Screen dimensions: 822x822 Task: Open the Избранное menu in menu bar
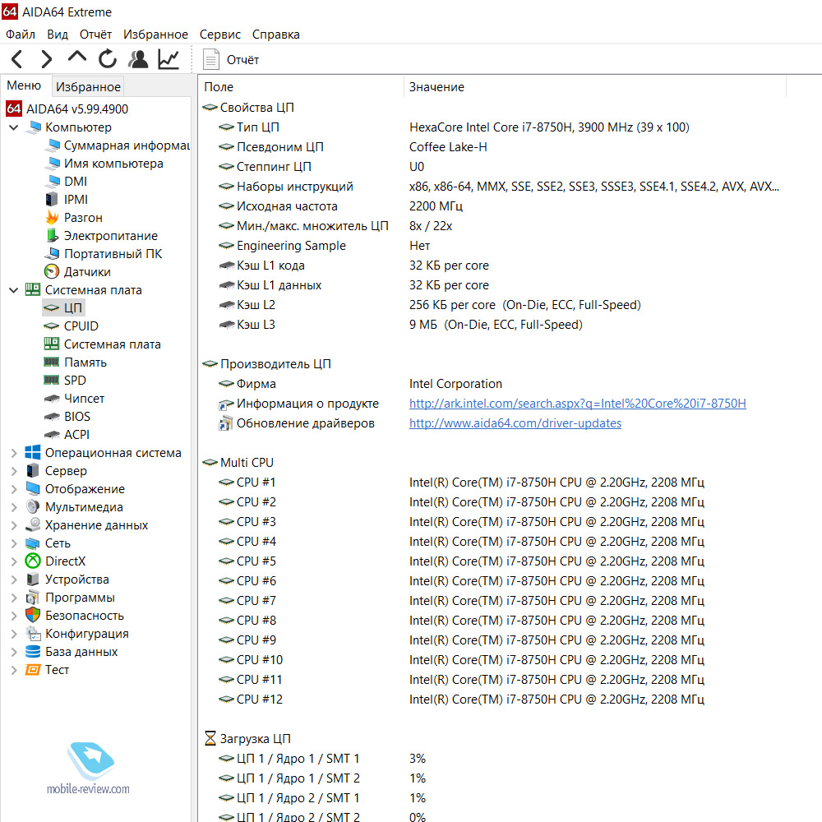155,35
